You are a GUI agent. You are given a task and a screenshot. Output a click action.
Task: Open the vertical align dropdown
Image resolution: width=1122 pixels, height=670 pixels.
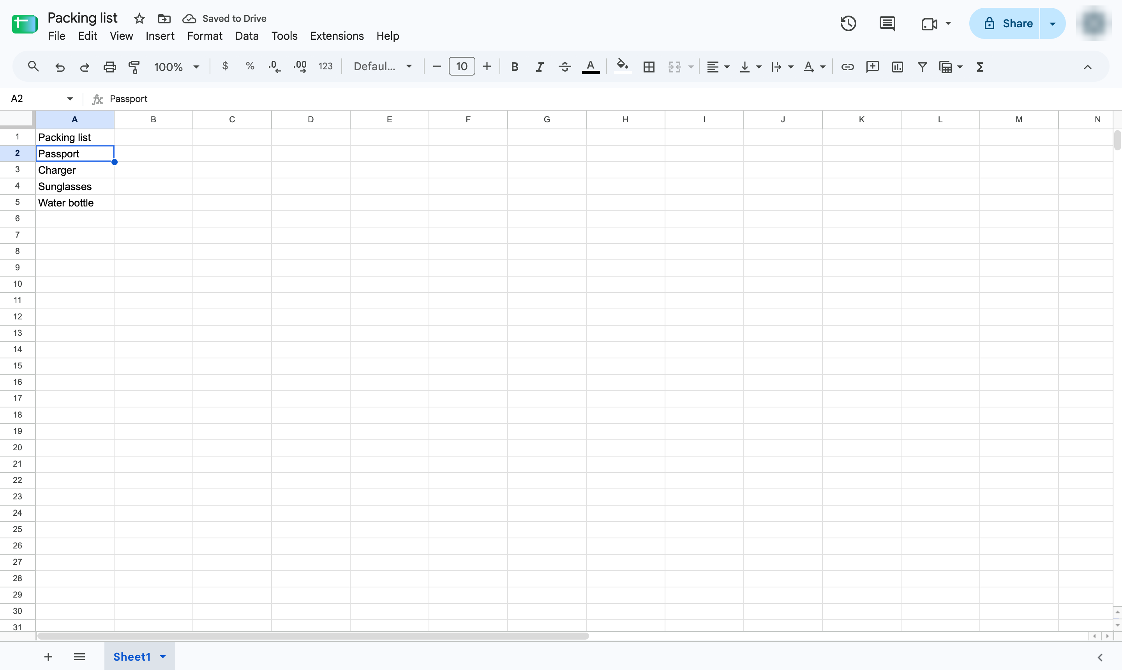[x=750, y=67]
